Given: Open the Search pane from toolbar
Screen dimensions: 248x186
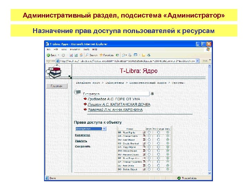Looking at the screenshot, I should [x=91, y=55].
